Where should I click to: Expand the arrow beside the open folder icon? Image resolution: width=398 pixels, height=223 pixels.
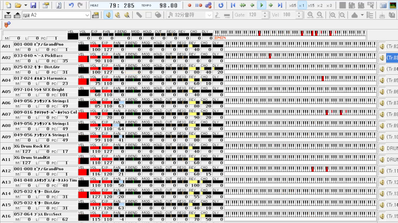click(26, 5)
